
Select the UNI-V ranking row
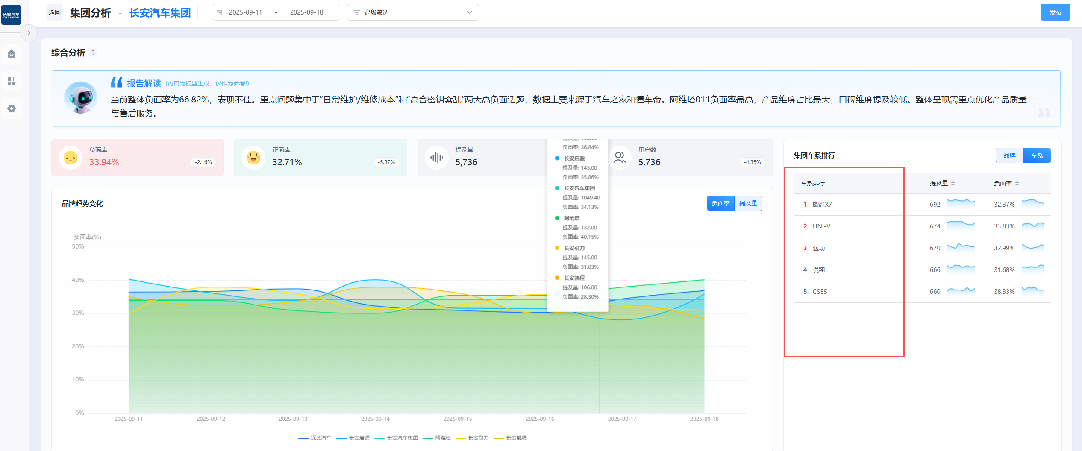click(922, 226)
